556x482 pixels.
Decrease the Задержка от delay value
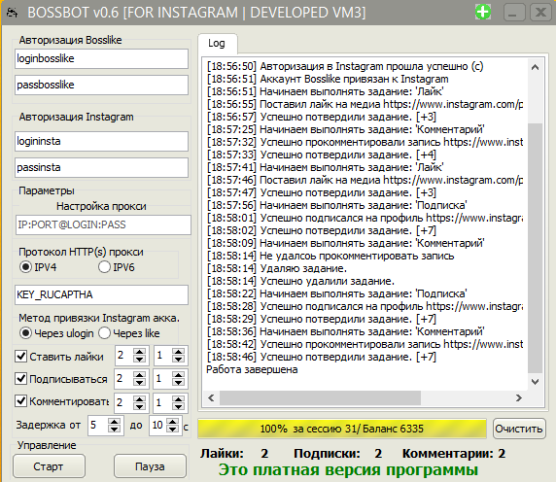coord(114,429)
